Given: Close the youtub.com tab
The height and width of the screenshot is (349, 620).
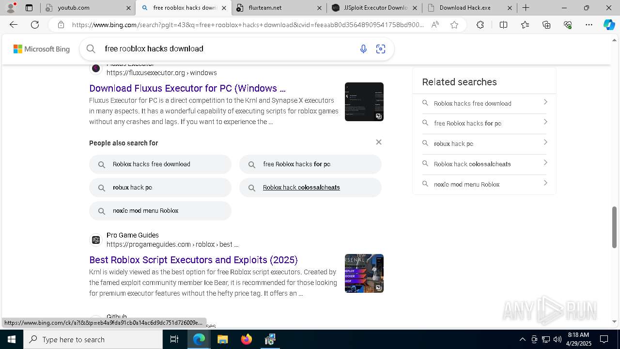Looking at the screenshot, I should (128, 8).
